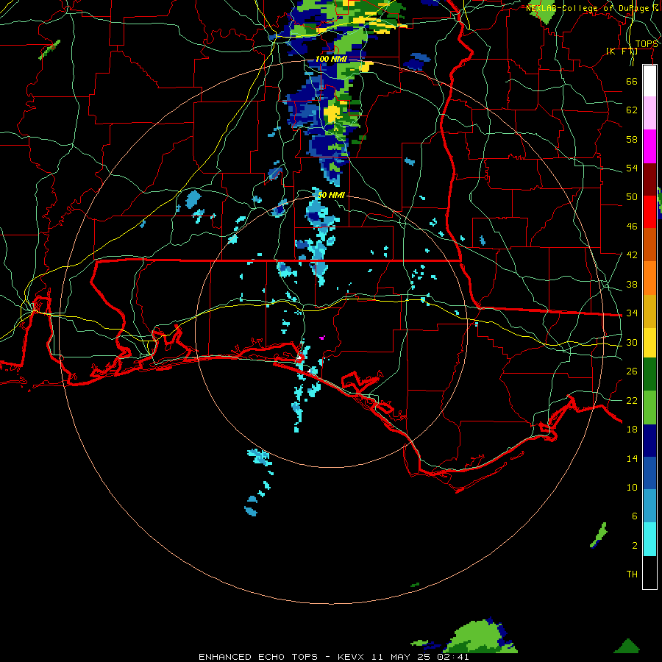Click the light pink 62 kft legend swatch
The image size is (662, 662).
point(649,113)
